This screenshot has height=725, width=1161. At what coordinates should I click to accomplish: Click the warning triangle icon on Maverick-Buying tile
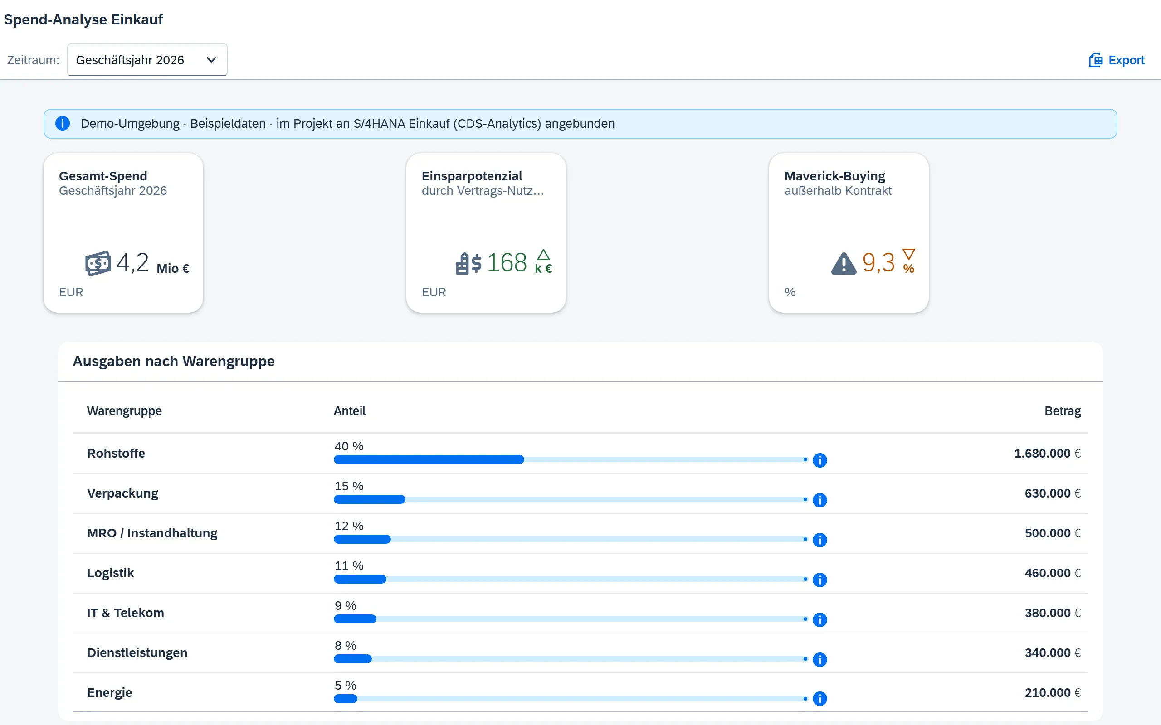pos(844,263)
